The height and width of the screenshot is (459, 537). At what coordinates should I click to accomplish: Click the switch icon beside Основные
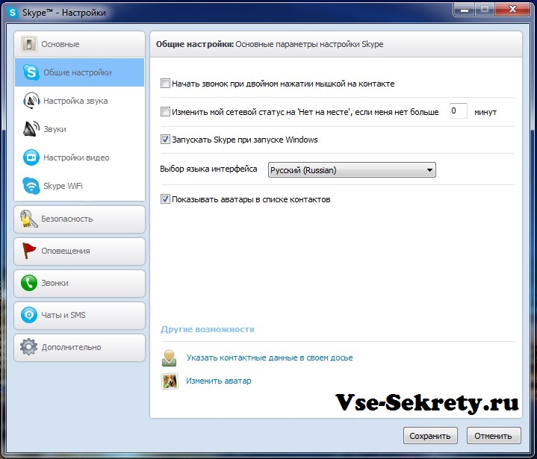pos(29,44)
